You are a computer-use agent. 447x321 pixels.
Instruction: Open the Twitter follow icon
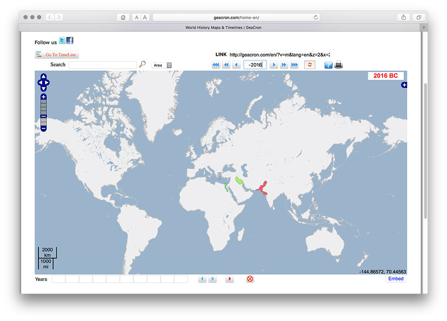[62, 41]
